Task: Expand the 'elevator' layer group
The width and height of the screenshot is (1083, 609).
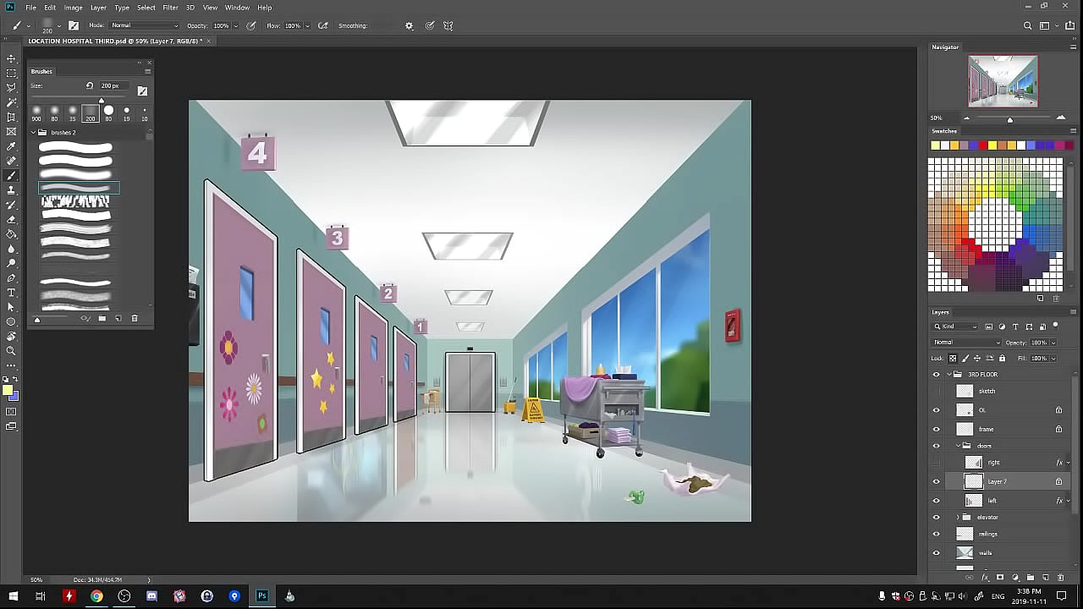Action: (958, 517)
